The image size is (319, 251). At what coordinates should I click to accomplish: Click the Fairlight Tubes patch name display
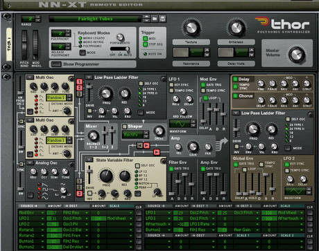click(x=95, y=19)
